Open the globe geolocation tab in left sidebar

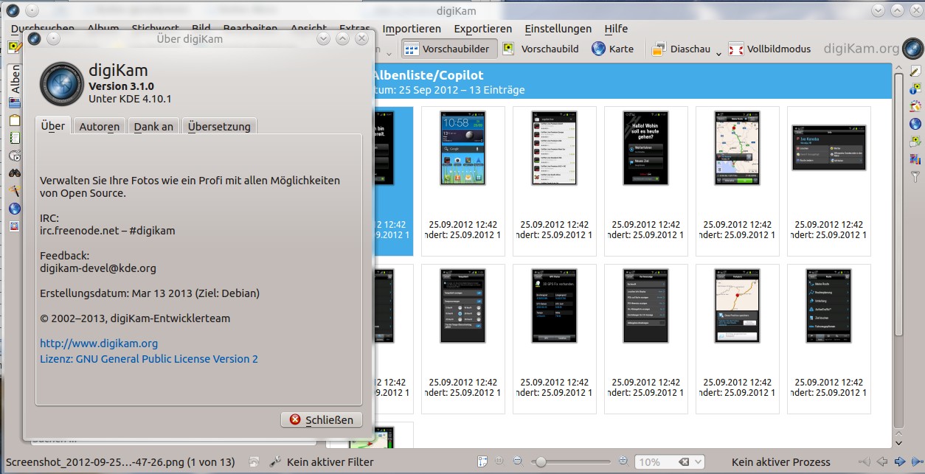coord(15,209)
